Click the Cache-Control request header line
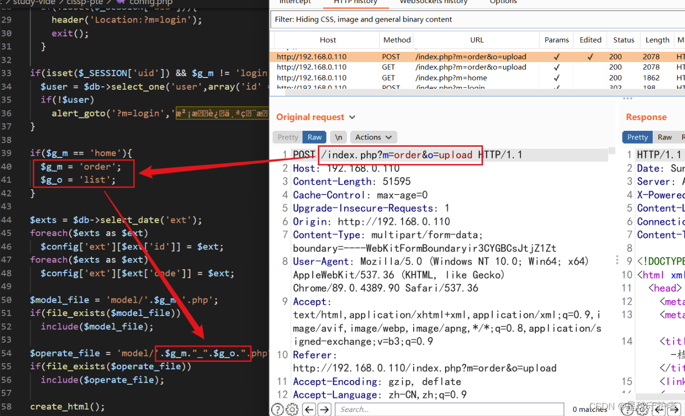Viewport: 685px width, 416px height. pos(360,195)
